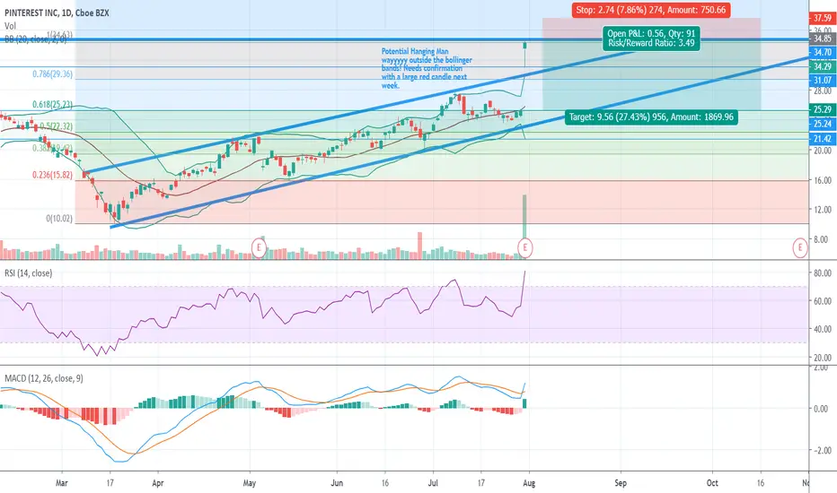Click the green 25.29 price axis tag
This screenshot has width=837, height=493.
(823, 109)
